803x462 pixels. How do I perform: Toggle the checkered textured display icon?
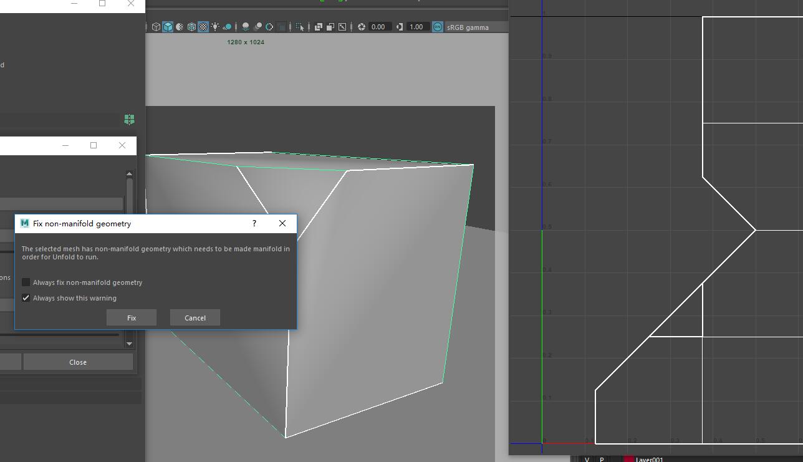click(x=203, y=27)
